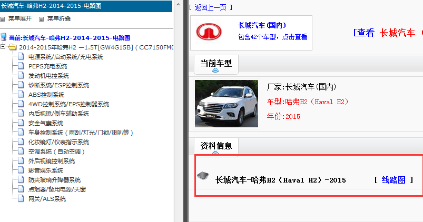Click 包含42个车型，点击查看 link
Viewport: 423px width, 222px height.
tap(272, 37)
